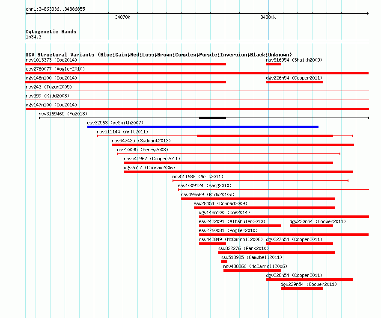
Task: Click dgv228n54 (Cooper2011) label
Action: (x=294, y=275)
